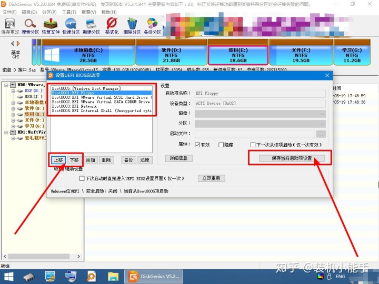This screenshot has height=284, width=379.
Task: Select Boot0004 EFI Internal Shell entry
Action: click(x=102, y=110)
